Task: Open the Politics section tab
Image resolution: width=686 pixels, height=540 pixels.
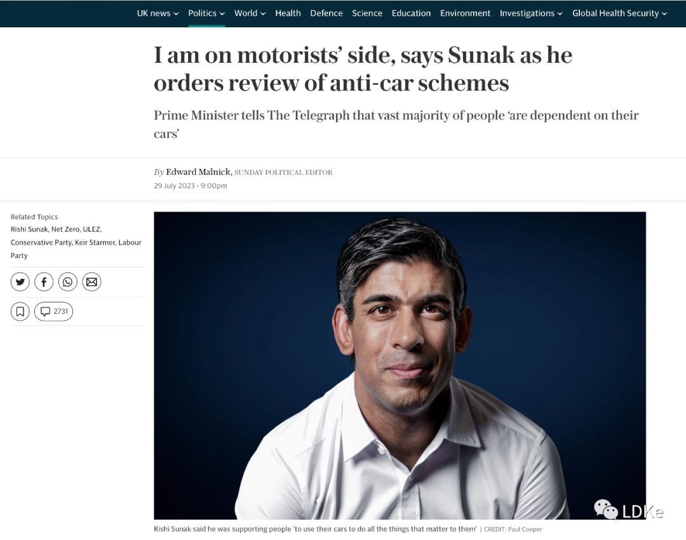Action: click(x=206, y=13)
